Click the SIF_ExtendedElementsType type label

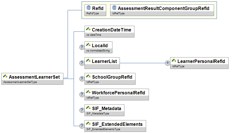[x=103, y=129]
